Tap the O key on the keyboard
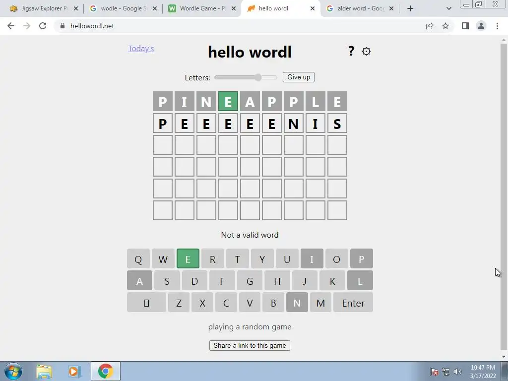The width and height of the screenshot is (508, 381). tap(337, 258)
